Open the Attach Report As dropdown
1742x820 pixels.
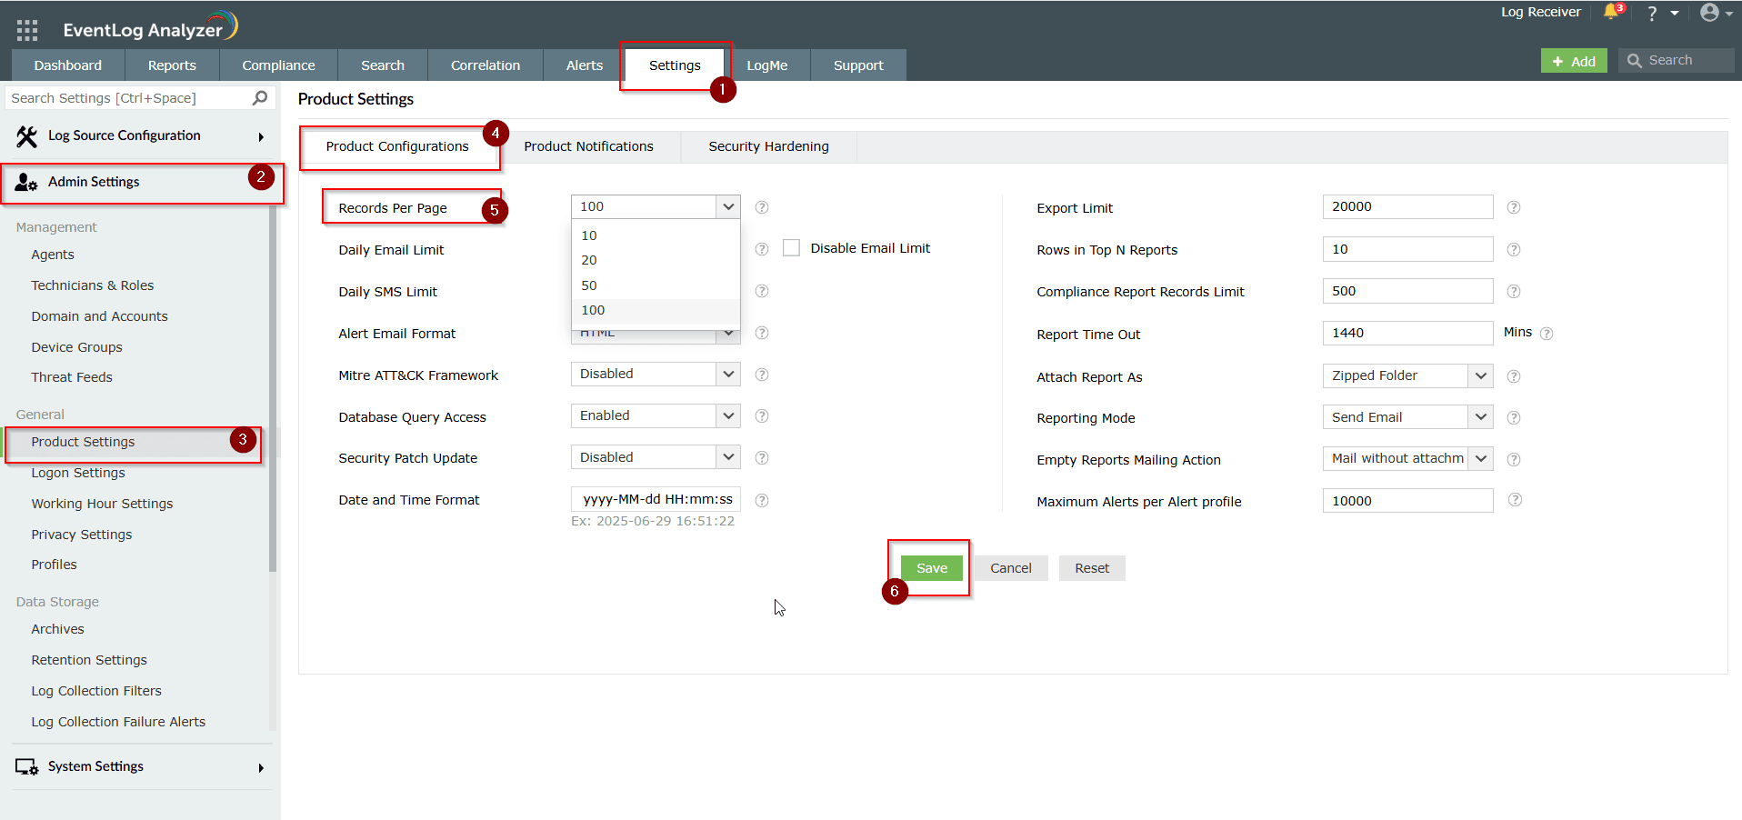[1407, 375]
